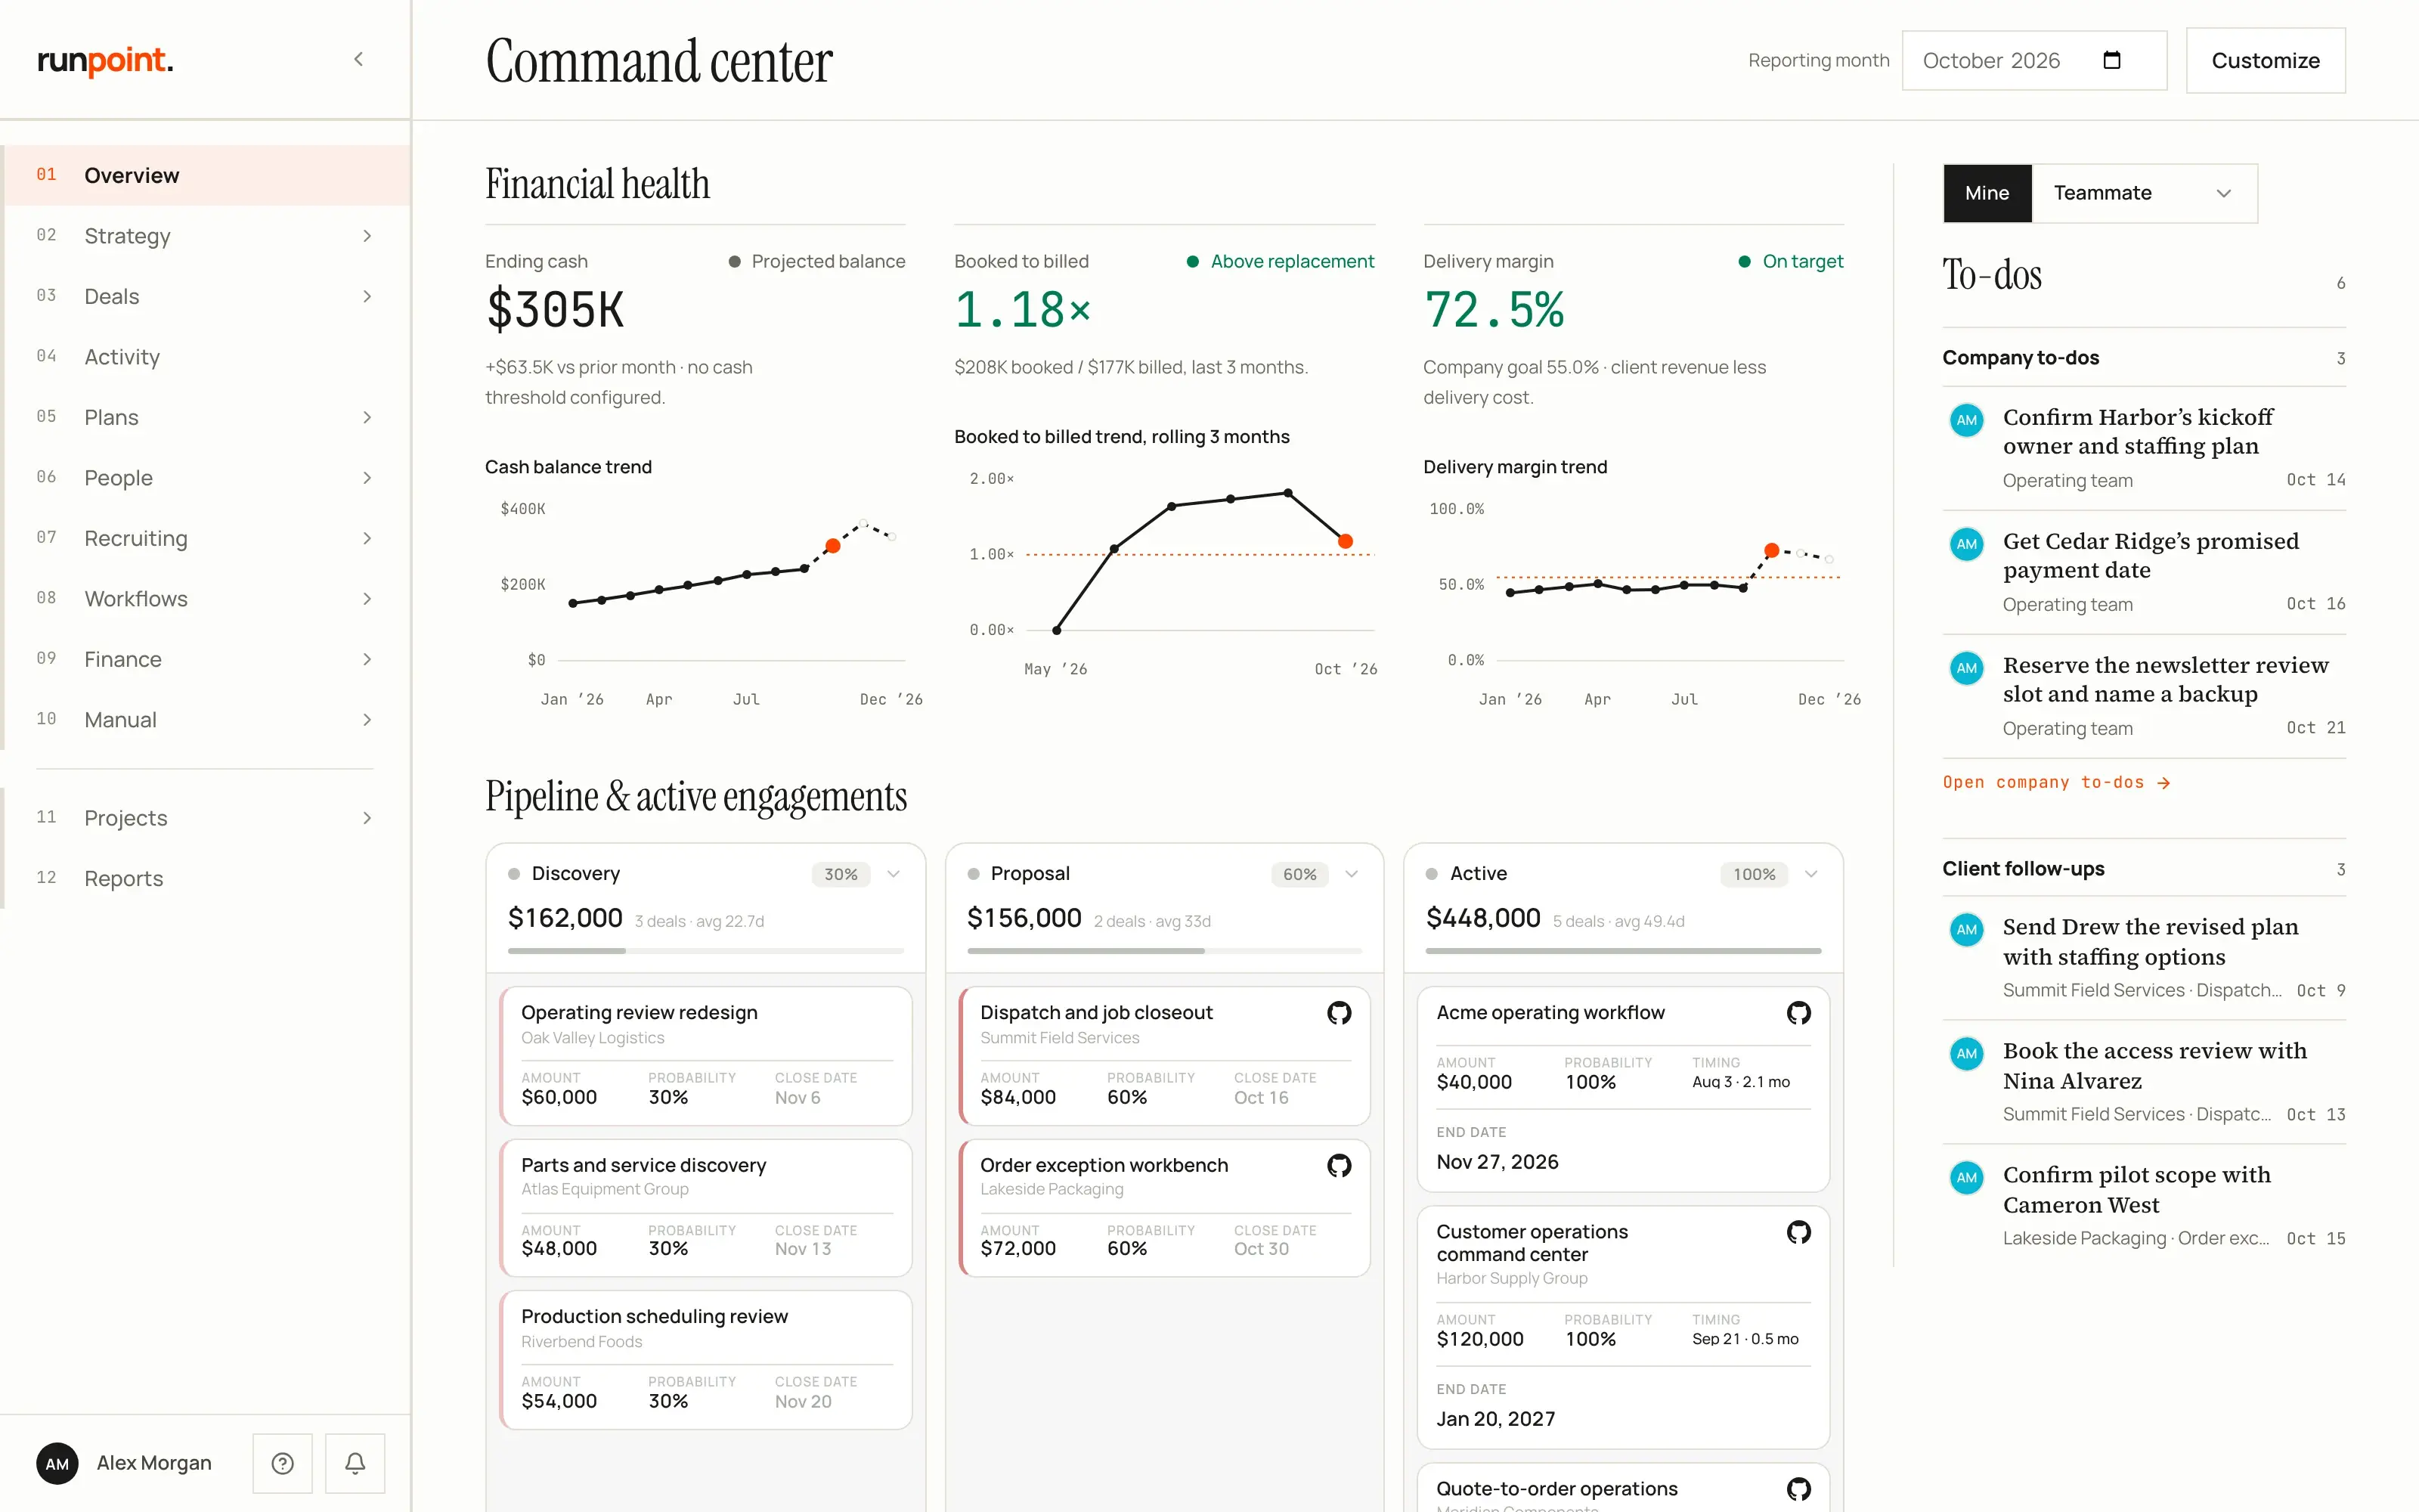2419x1512 pixels.
Task: Click the runpoint logo
Action: [x=105, y=60]
